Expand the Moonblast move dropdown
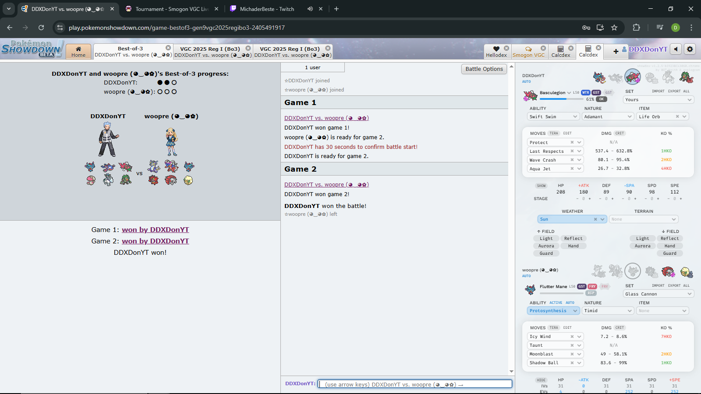This screenshot has height=394, width=701. point(580,354)
